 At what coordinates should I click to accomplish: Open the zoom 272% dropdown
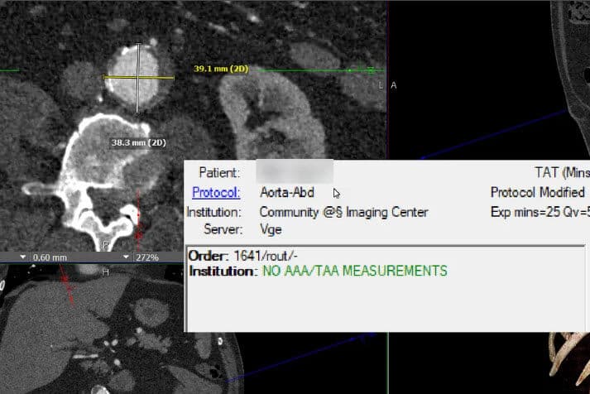(x=126, y=257)
